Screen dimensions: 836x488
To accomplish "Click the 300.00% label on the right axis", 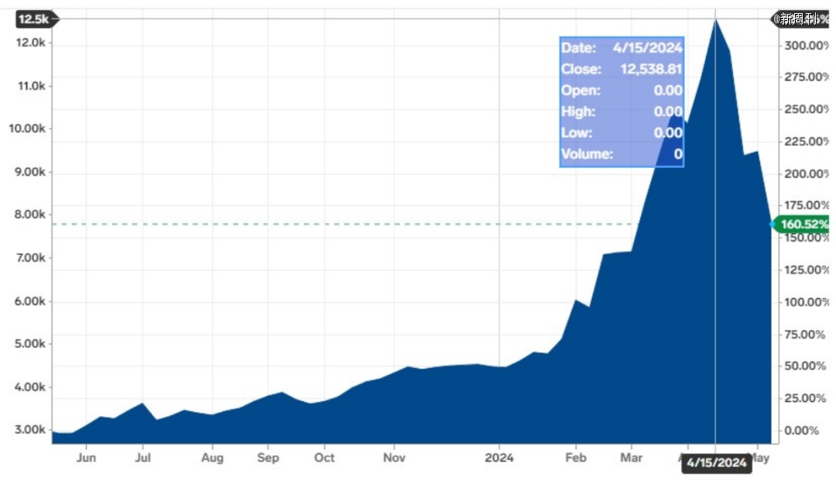I will tap(807, 45).
